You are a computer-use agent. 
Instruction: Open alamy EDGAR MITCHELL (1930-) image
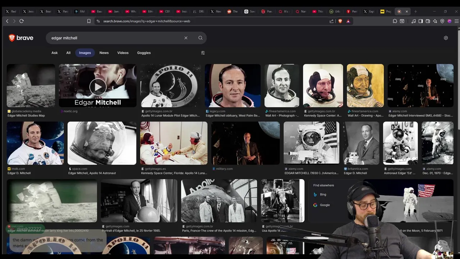pos(311,143)
